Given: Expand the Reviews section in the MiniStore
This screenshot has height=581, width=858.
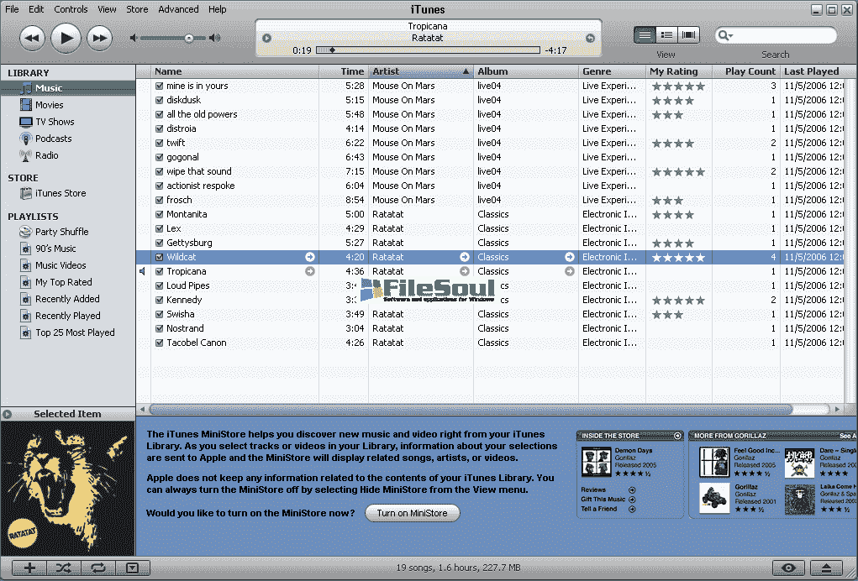Looking at the screenshot, I should 632,489.
